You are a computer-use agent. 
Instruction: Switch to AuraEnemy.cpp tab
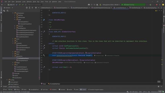tap(136, 8)
